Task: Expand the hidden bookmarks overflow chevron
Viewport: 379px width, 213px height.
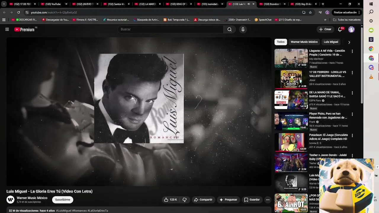Action: click(325, 20)
